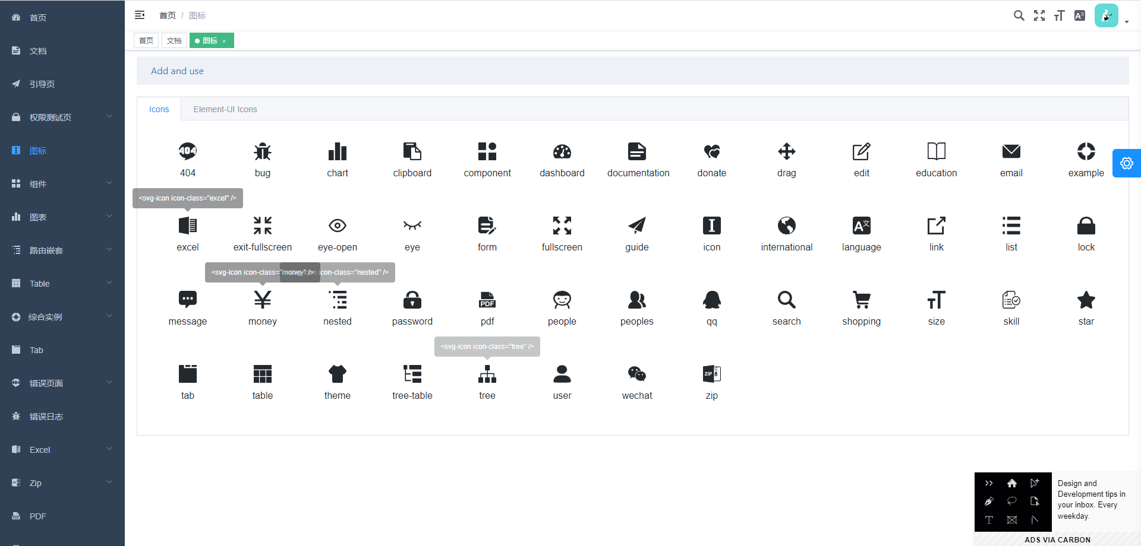Click the tree-table icon
Image resolution: width=1141 pixels, height=546 pixels.
tap(412, 374)
